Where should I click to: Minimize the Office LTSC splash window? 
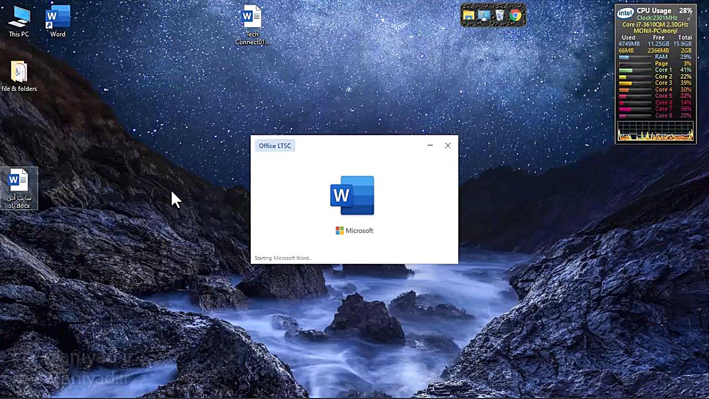430,145
